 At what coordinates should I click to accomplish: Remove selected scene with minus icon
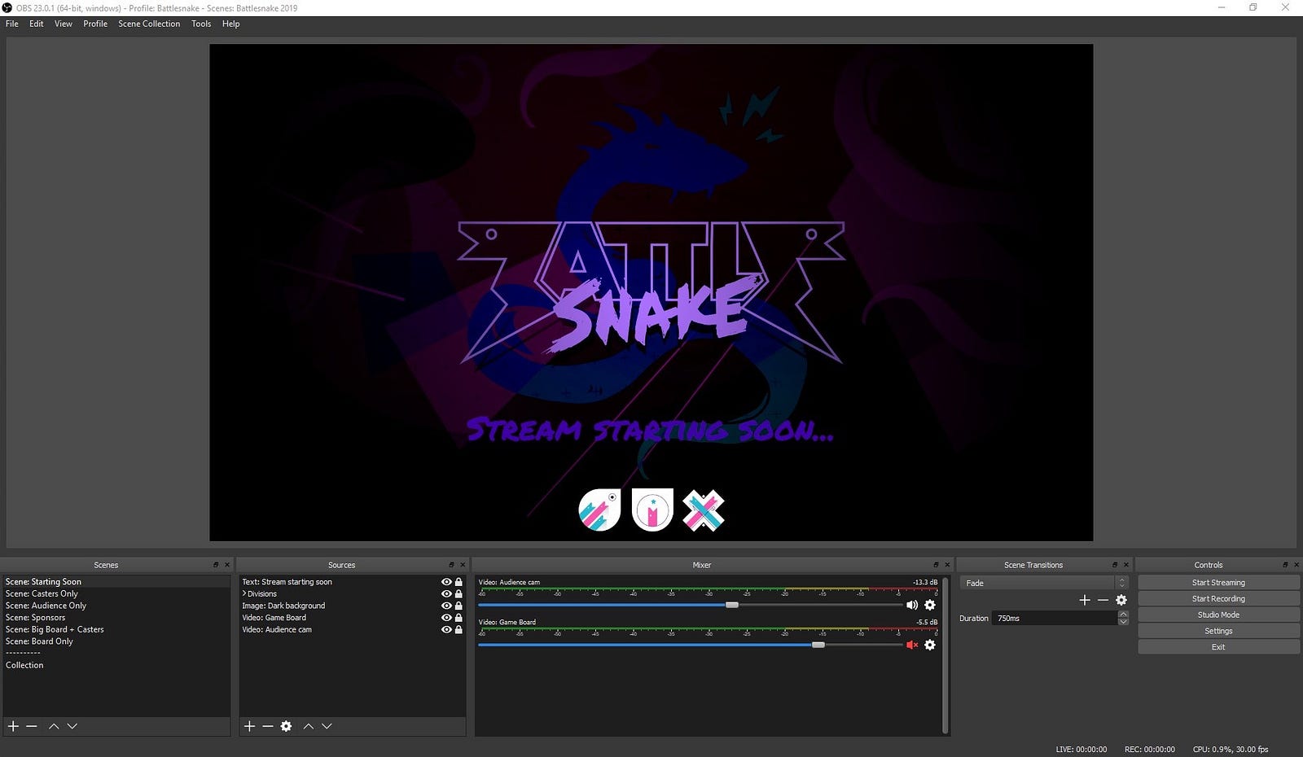tap(32, 726)
